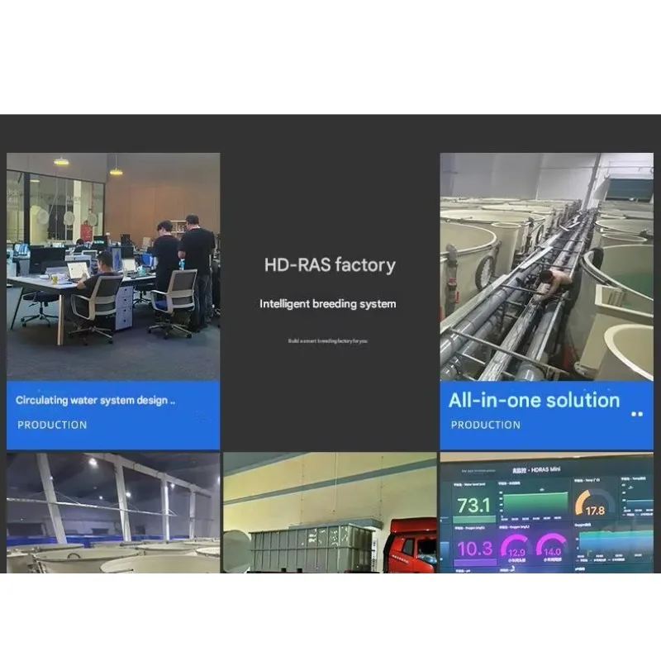
Task: Click the 'HD-RAS factory' heading
Action: tap(330, 265)
